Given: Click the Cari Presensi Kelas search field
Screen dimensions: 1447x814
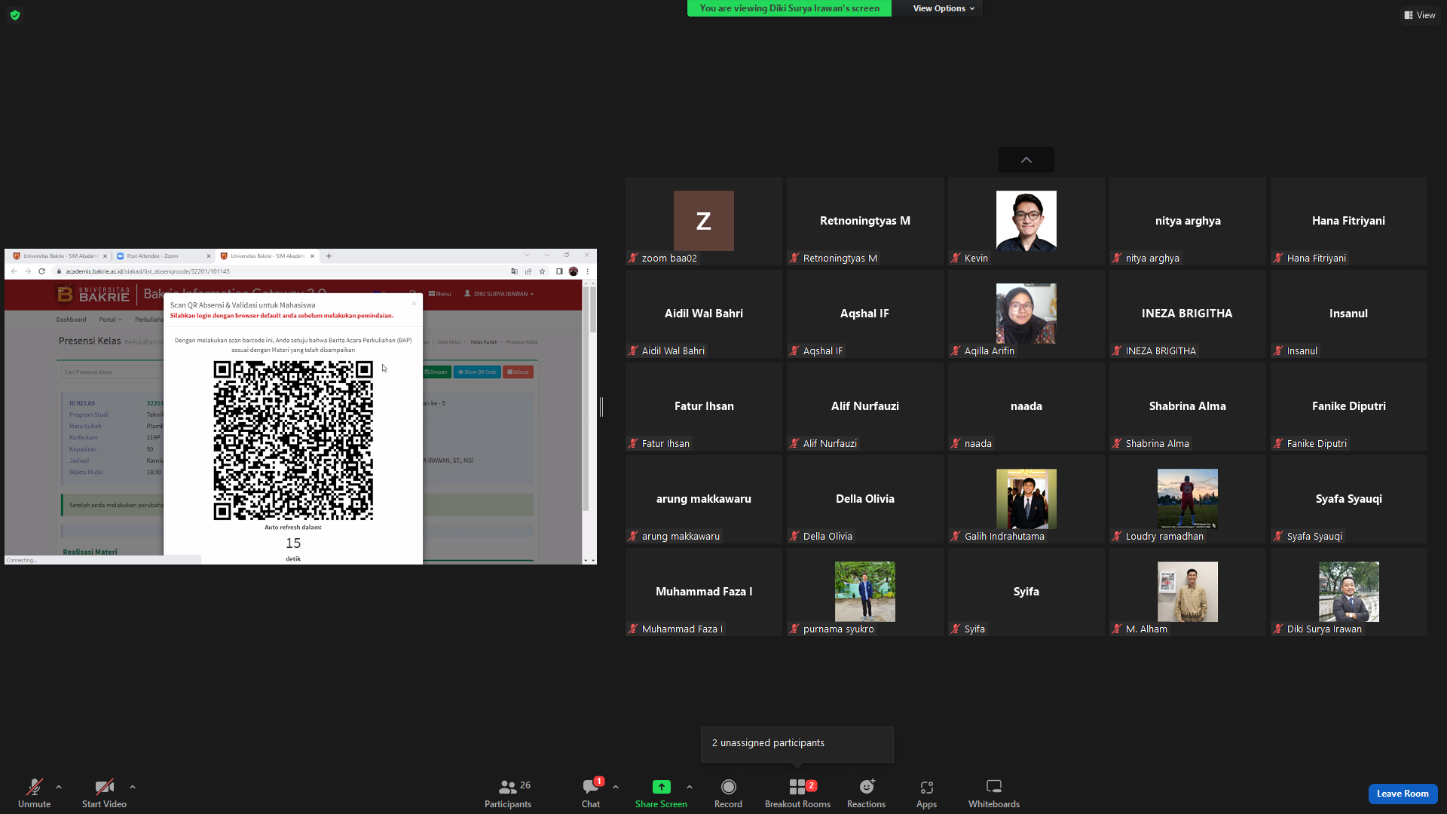Looking at the screenshot, I should pyautogui.click(x=112, y=372).
